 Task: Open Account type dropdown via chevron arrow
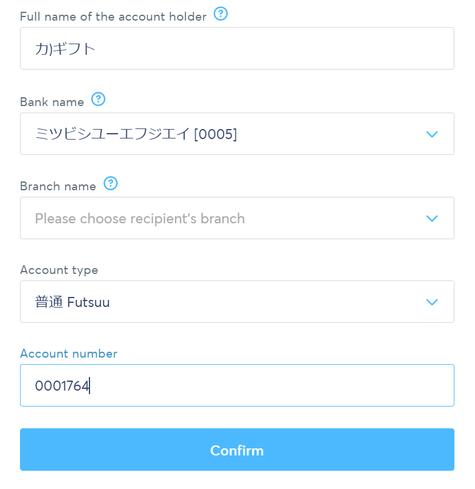[432, 302]
